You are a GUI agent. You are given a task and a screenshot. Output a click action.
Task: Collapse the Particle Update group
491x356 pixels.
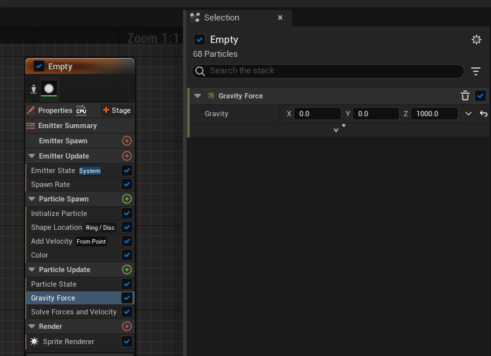32,269
